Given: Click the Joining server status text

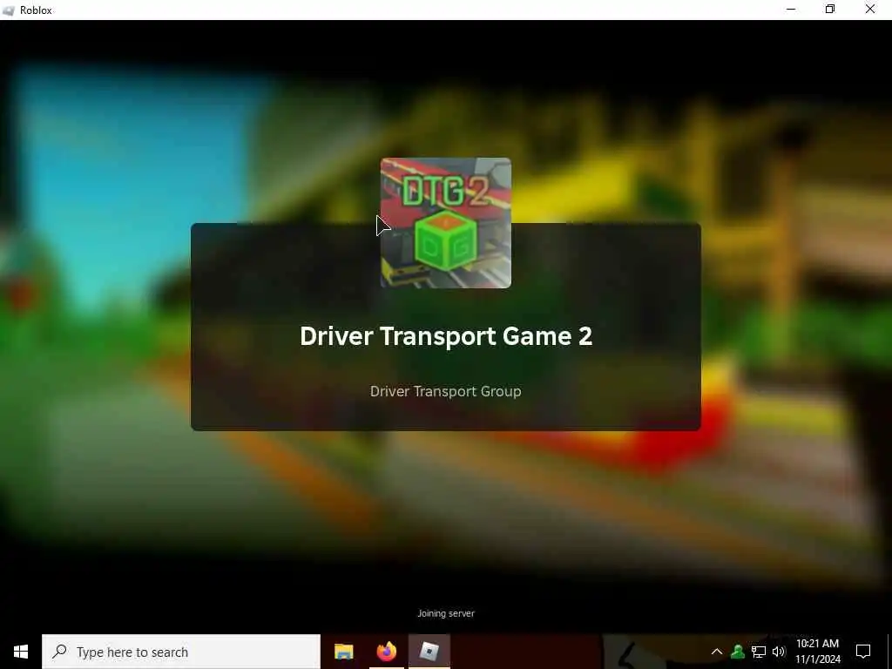Looking at the screenshot, I should (x=446, y=613).
